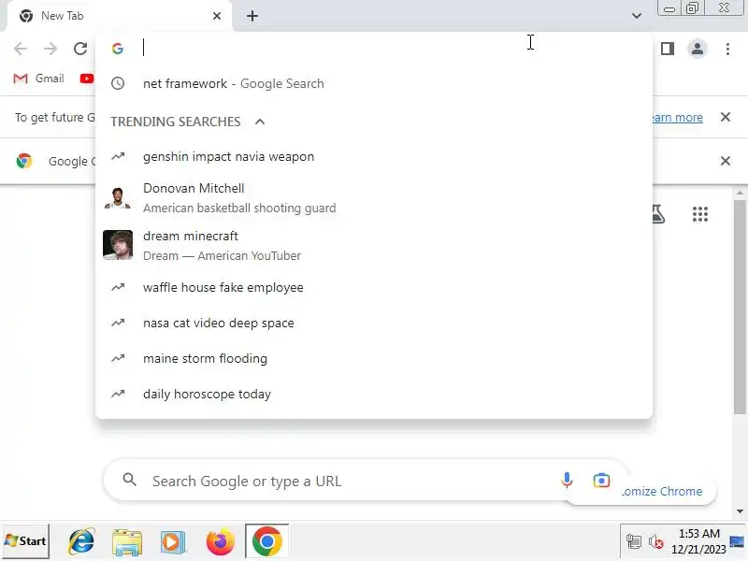Click the Chrome logo in notification bar
The image size is (748, 561).
[24, 161]
